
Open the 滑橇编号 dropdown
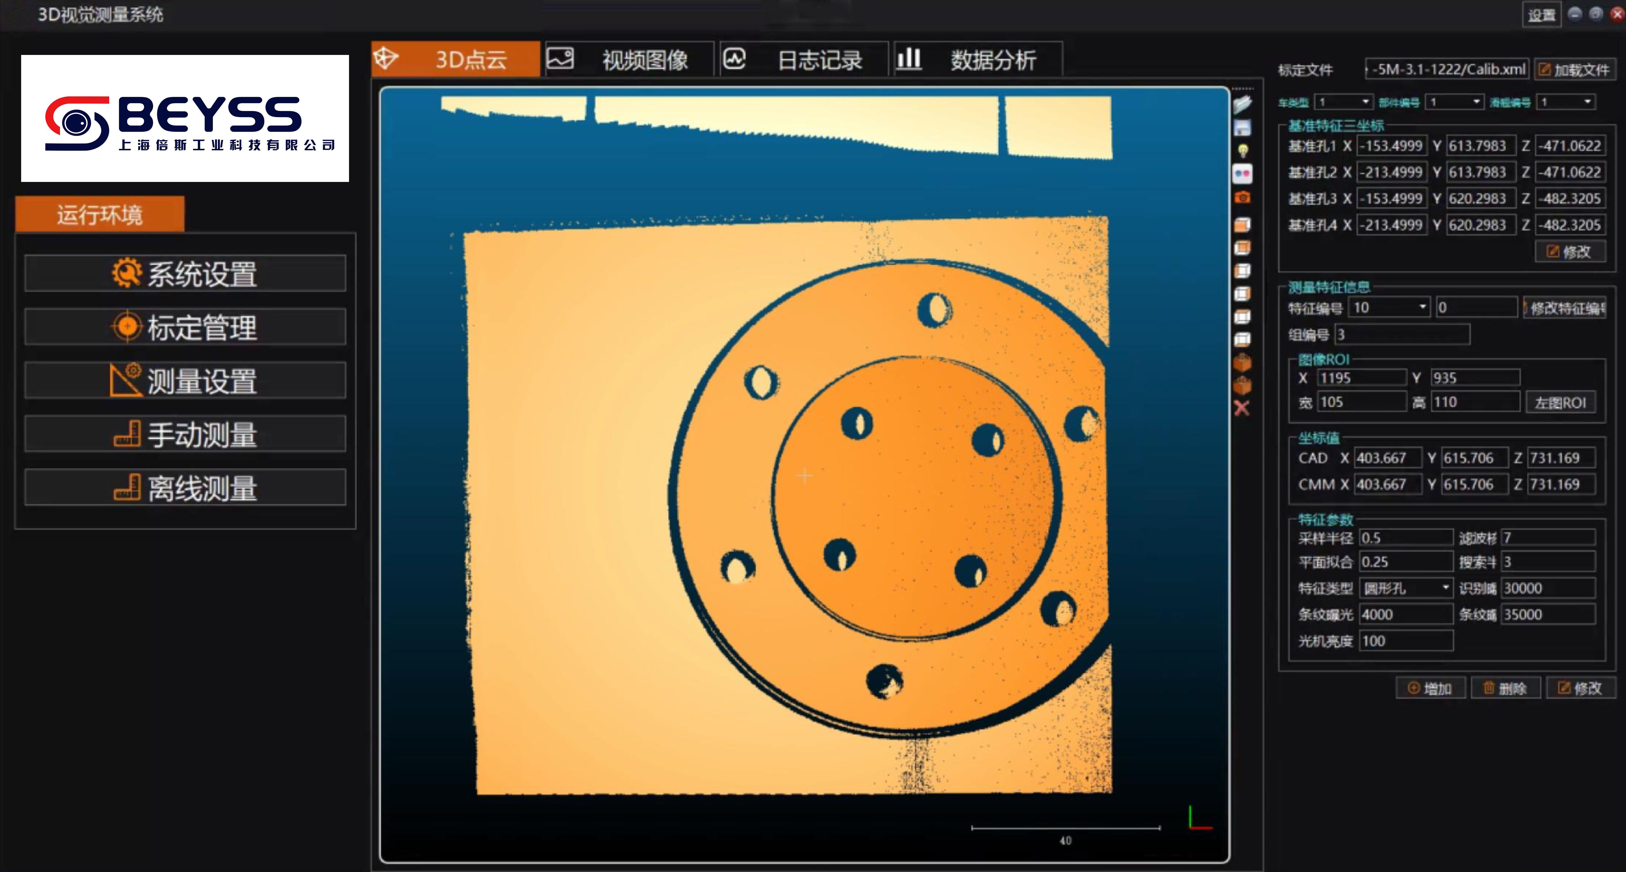[x=1566, y=102]
